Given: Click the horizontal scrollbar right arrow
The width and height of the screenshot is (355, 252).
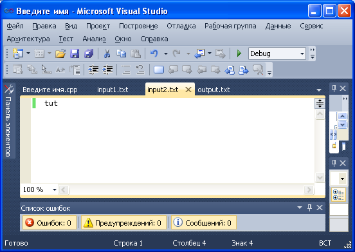Looking at the screenshot, I should click(x=309, y=189).
